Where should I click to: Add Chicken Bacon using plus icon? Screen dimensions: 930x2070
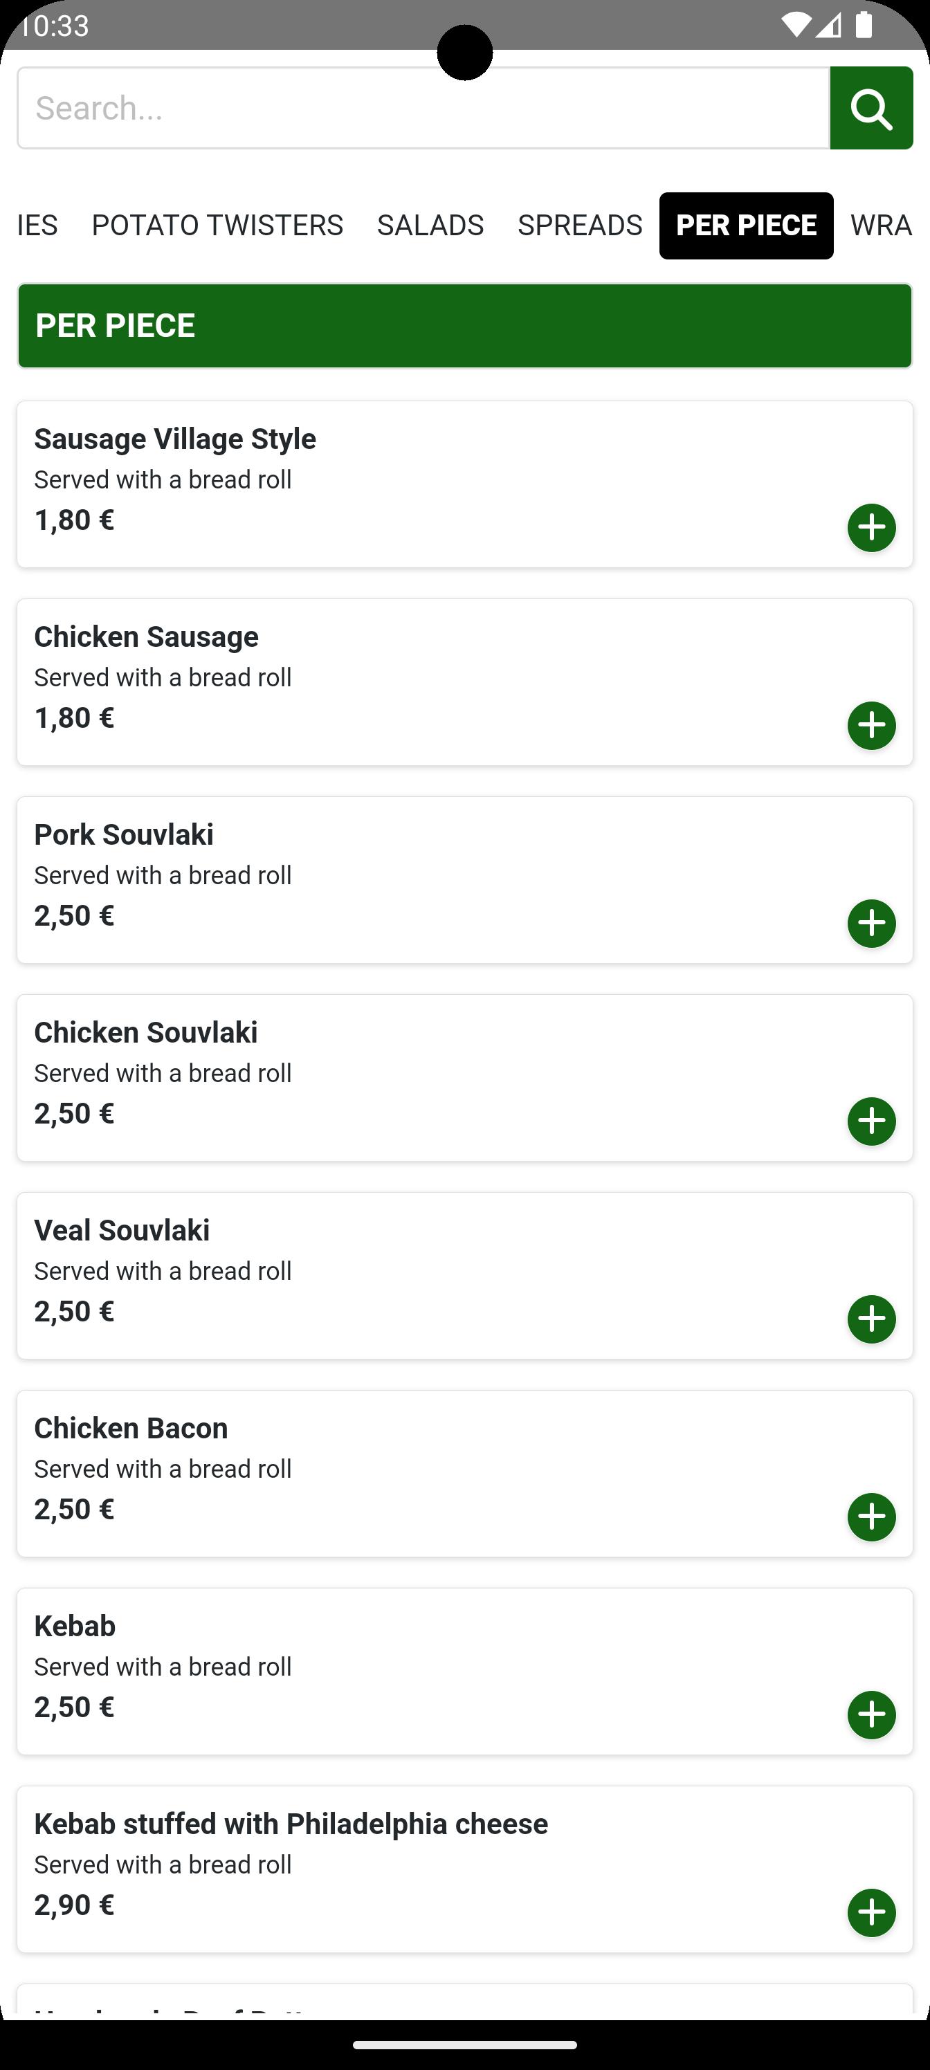[871, 1517]
